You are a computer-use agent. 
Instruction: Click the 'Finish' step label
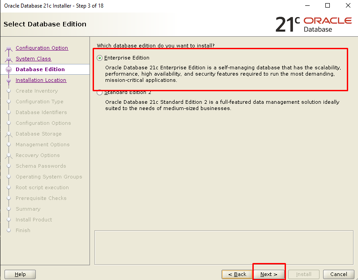pos(23,230)
